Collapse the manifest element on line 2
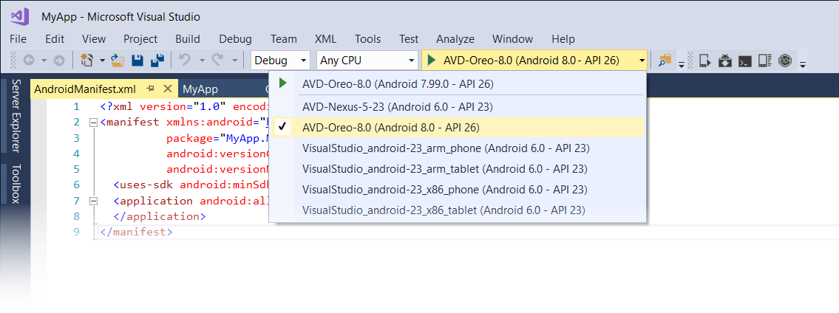Screen dimensions: 839x313 (x=94, y=123)
